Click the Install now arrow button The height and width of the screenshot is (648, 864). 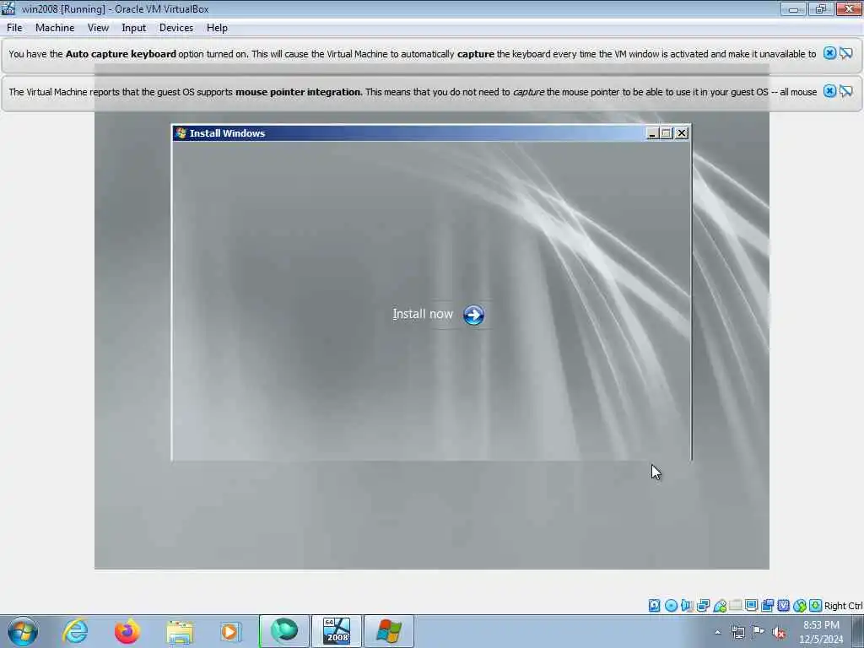tap(473, 315)
